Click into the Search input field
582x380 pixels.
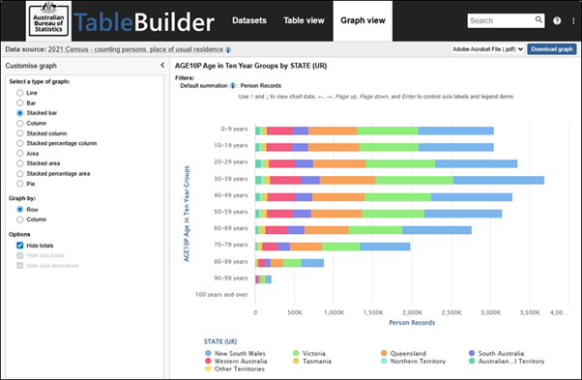501,20
